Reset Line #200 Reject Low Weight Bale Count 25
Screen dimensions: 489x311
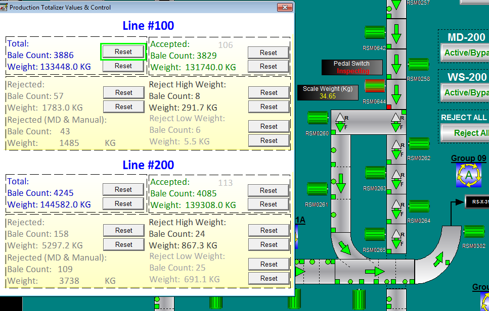tap(269, 264)
